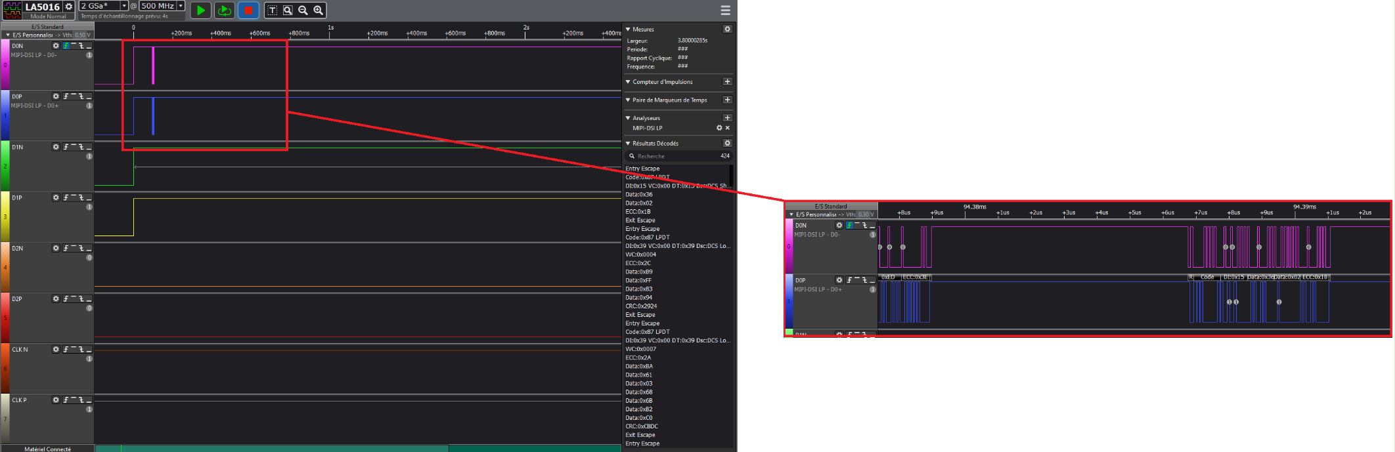
Task: Toggle low-level trigger on D1N channel
Action: (89, 147)
